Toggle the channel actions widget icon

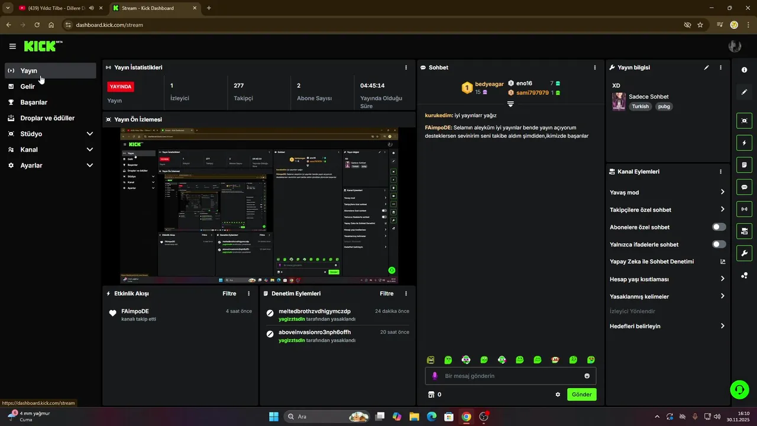pos(744,231)
